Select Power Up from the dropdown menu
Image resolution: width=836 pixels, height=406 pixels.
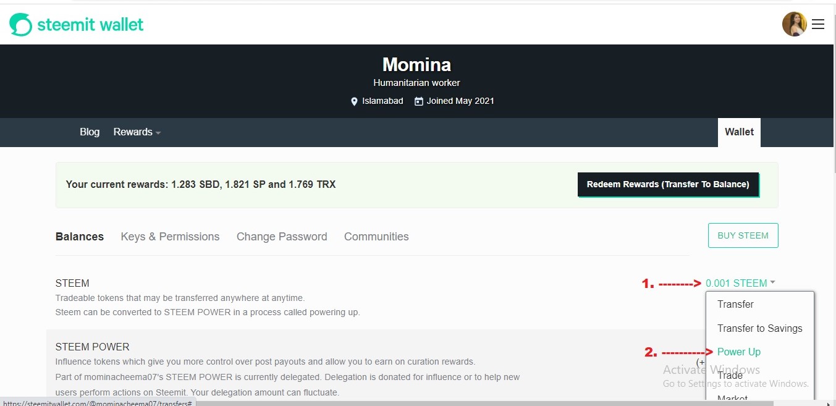pyautogui.click(x=739, y=352)
